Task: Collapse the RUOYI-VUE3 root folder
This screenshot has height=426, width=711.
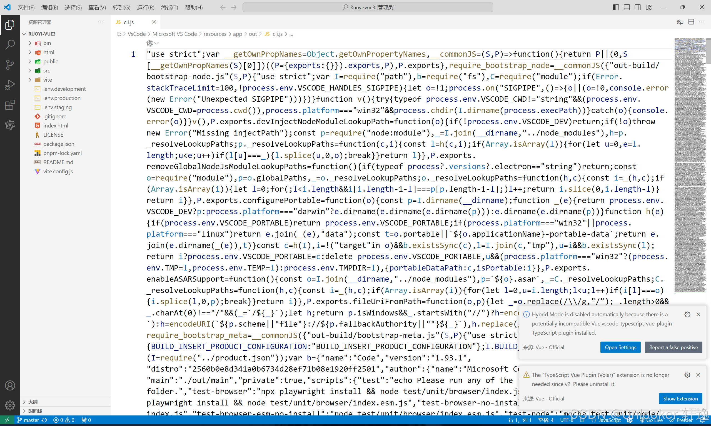Action: [x=42, y=34]
